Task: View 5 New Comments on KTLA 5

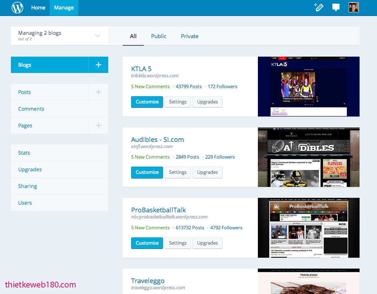Action: tap(150, 86)
